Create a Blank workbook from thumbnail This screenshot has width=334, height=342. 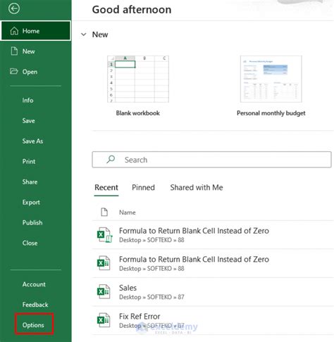(x=138, y=79)
